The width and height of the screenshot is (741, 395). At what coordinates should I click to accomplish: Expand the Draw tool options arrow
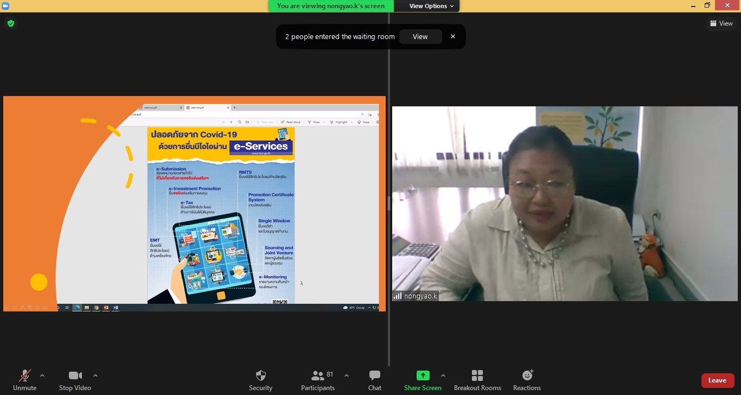tap(324, 122)
